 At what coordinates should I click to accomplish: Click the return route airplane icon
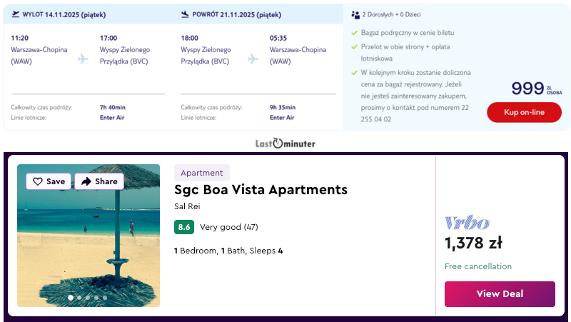tap(253, 58)
